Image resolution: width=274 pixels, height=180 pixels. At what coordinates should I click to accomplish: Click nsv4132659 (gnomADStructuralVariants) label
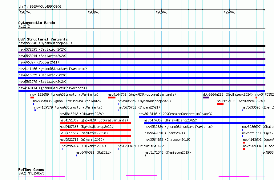click(64, 94)
